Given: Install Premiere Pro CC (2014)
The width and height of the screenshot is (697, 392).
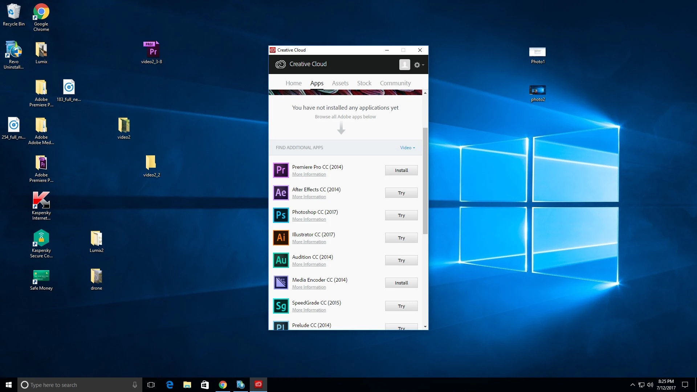Looking at the screenshot, I should tap(401, 170).
